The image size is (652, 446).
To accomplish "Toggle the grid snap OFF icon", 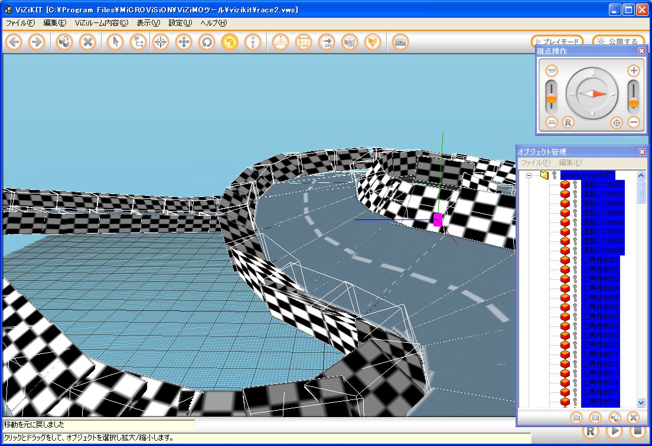I will tap(327, 42).
